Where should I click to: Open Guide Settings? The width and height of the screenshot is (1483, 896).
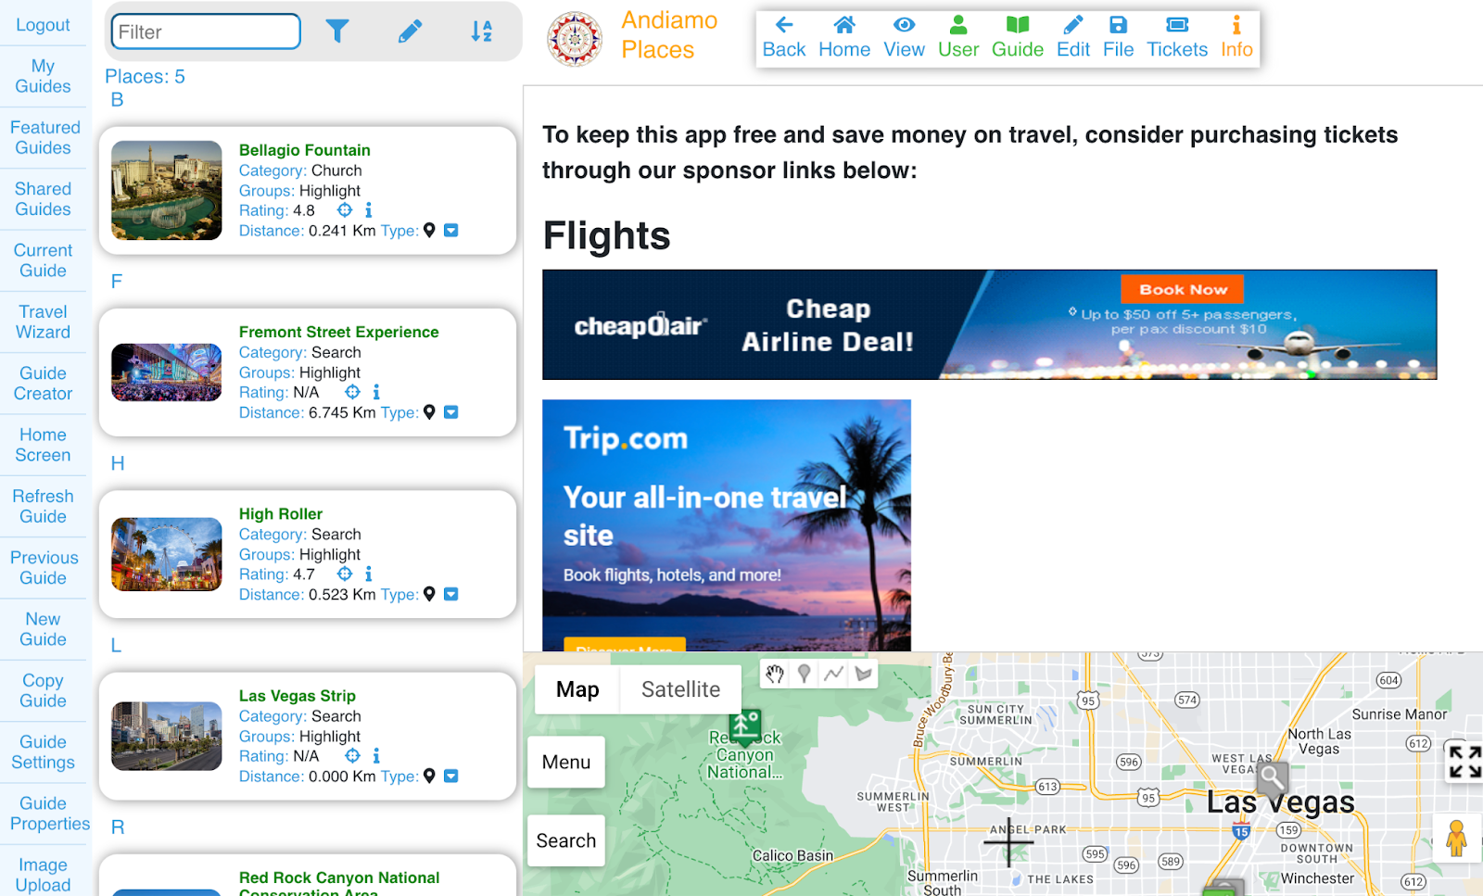tap(43, 752)
